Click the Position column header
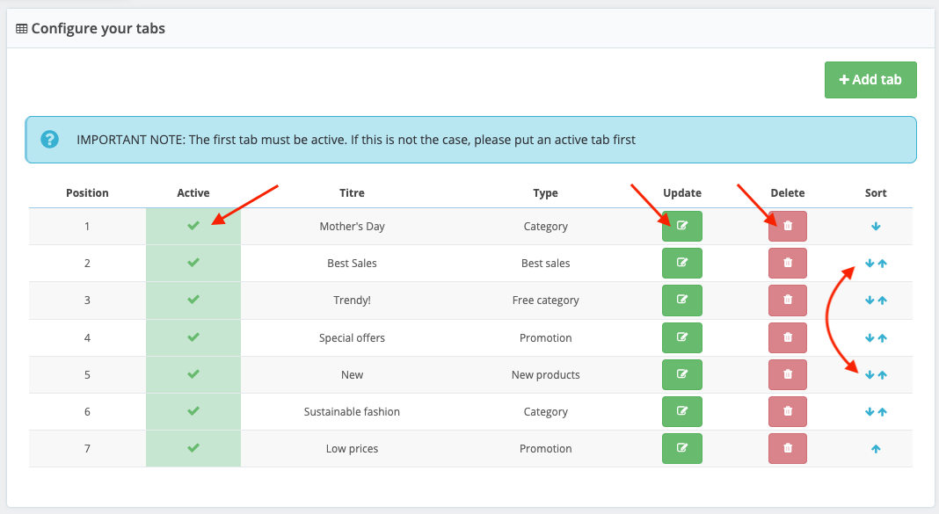Screen dimensions: 939x514 [87, 192]
